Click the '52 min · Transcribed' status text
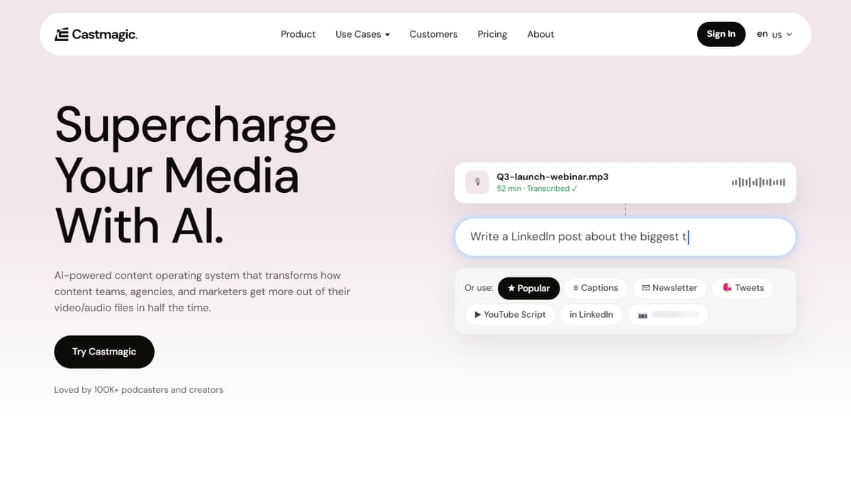851x478 pixels. click(537, 189)
